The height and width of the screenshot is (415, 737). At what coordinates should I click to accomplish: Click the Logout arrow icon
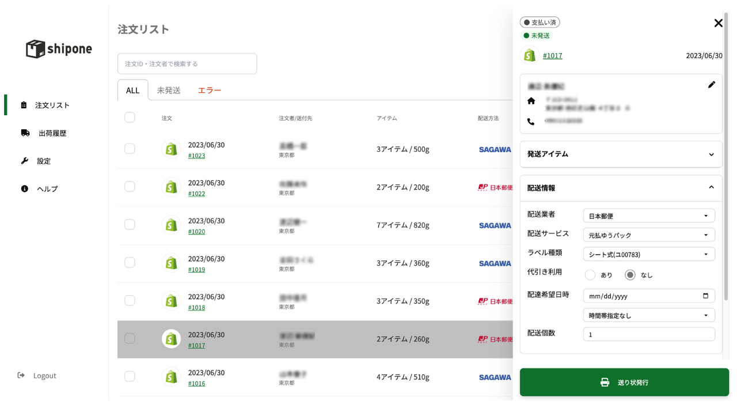[21, 375]
